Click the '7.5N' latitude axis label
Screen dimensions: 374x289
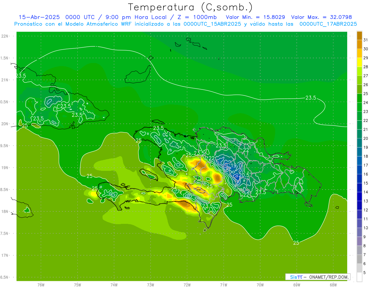pos(5,234)
